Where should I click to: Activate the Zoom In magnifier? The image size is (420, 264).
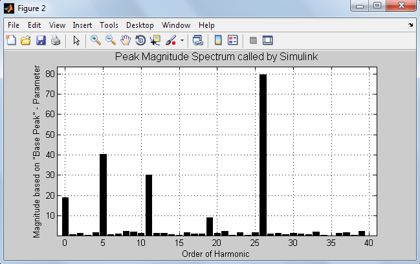point(96,40)
